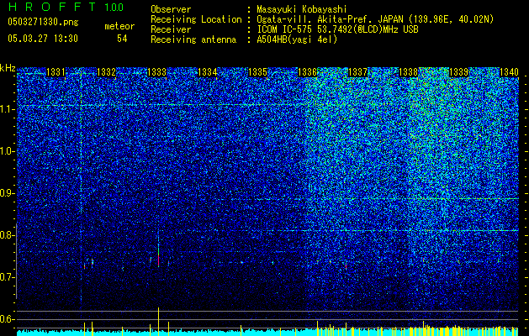Click the Ogata-vill. Akita-Pref. JAPAN location text
The width and height of the screenshot is (529, 336).
pyautogui.click(x=329, y=19)
